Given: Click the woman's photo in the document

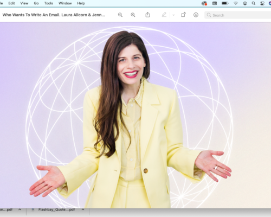Looking at the screenshot, I should [131, 119].
